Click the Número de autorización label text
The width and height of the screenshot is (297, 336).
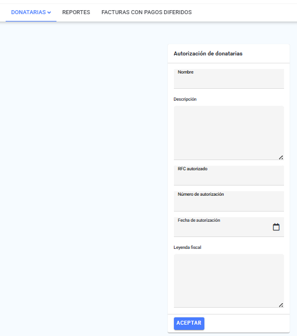click(x=200, y=195)
